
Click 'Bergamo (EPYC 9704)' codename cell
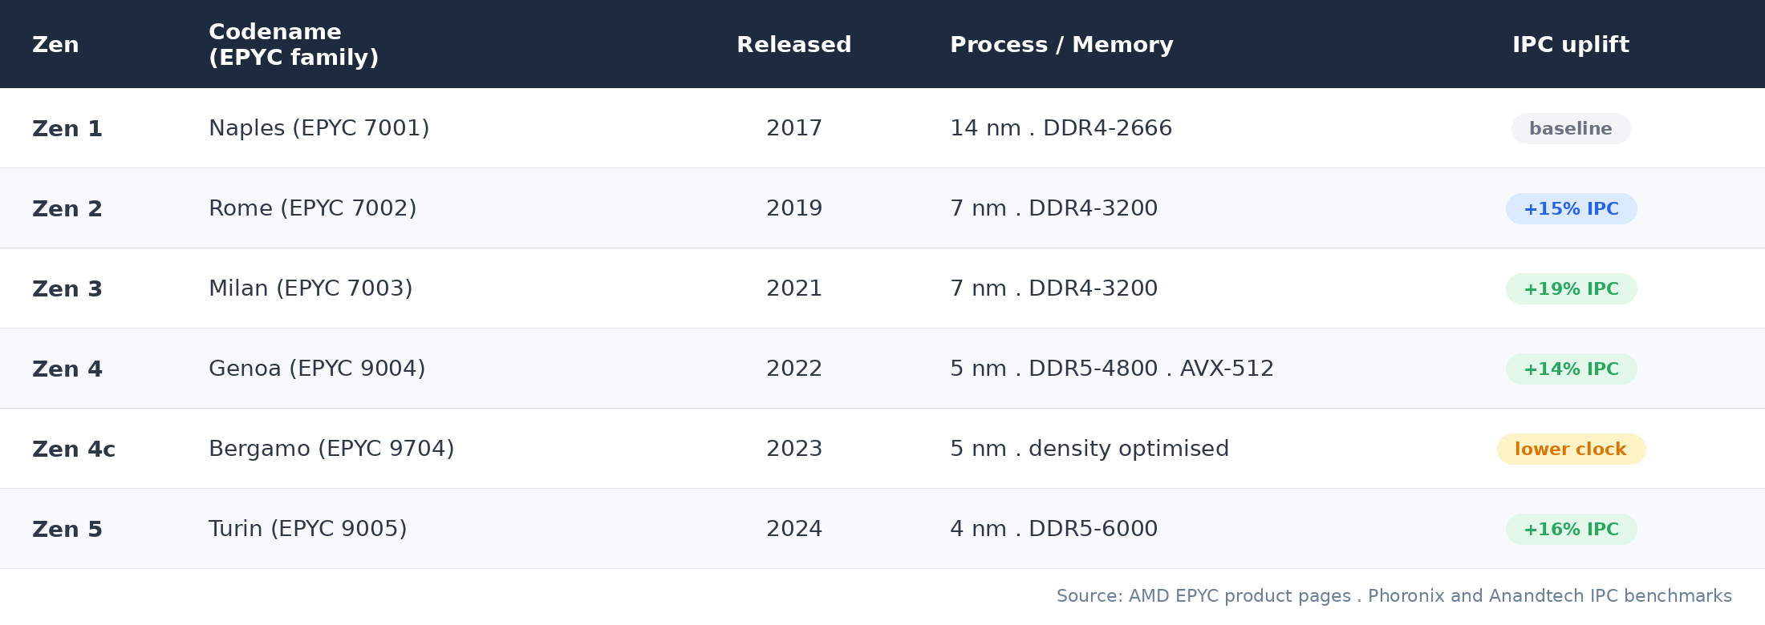331,449
